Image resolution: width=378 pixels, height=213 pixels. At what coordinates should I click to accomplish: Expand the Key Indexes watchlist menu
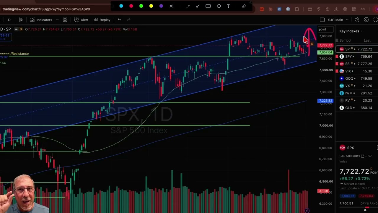click(x=351, y=31)
